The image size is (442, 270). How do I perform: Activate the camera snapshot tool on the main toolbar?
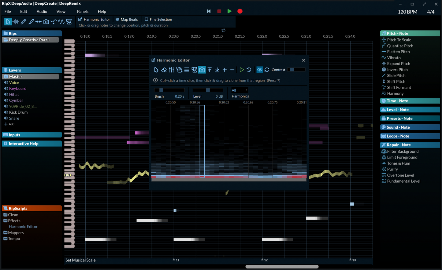point(46,21)
